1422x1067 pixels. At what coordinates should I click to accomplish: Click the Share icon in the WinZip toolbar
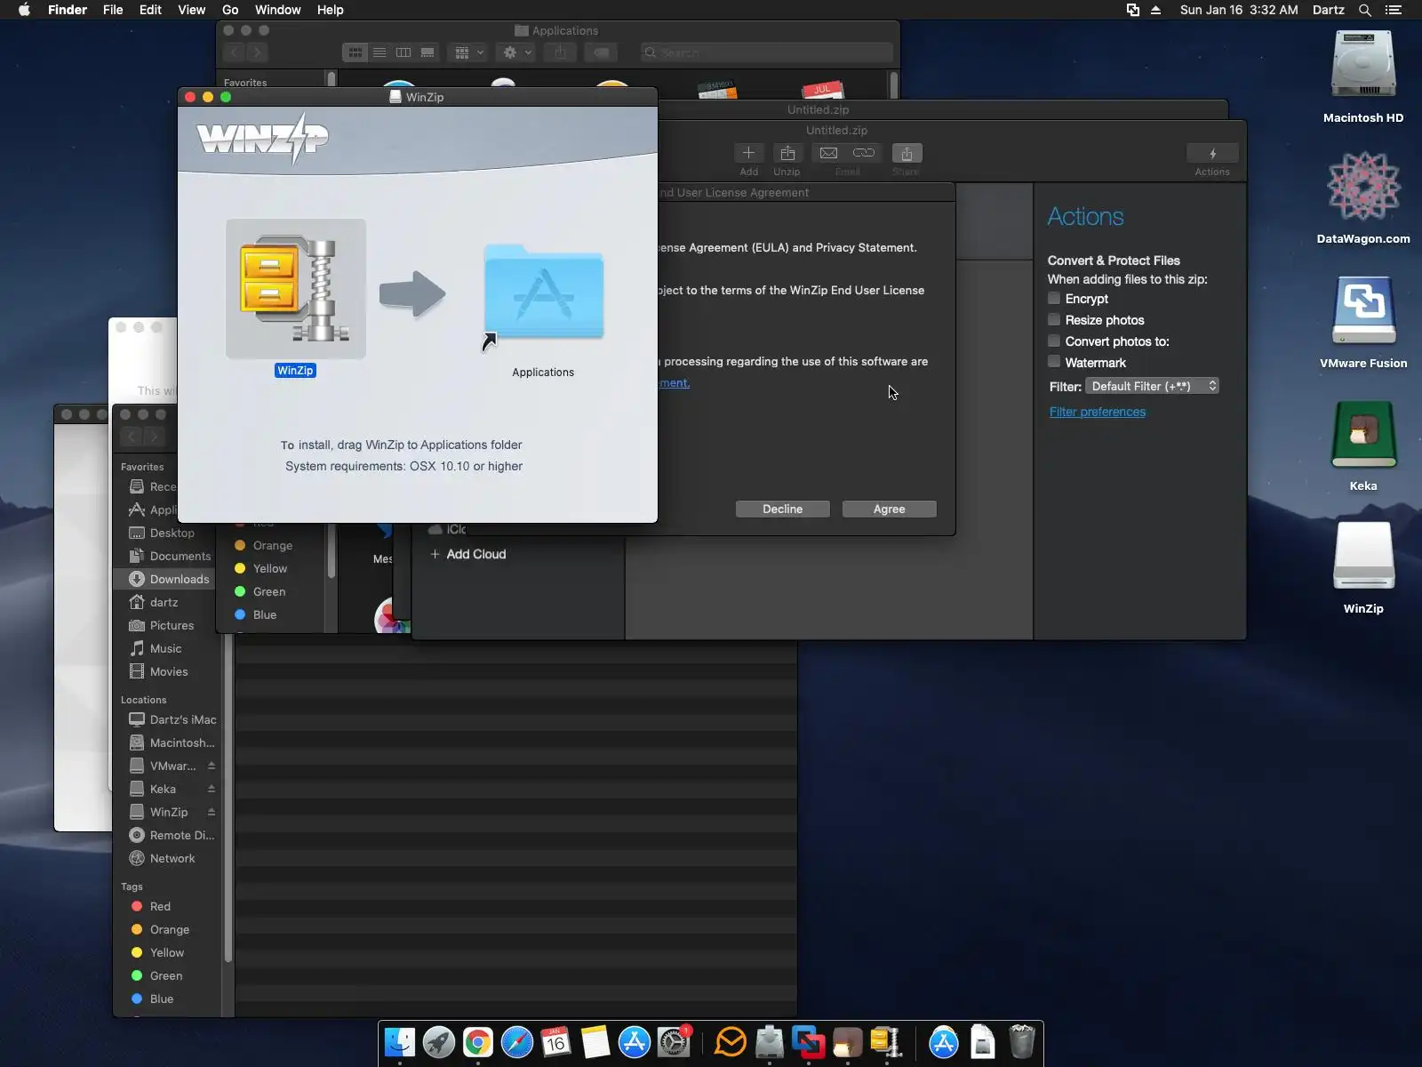point(907,153)
